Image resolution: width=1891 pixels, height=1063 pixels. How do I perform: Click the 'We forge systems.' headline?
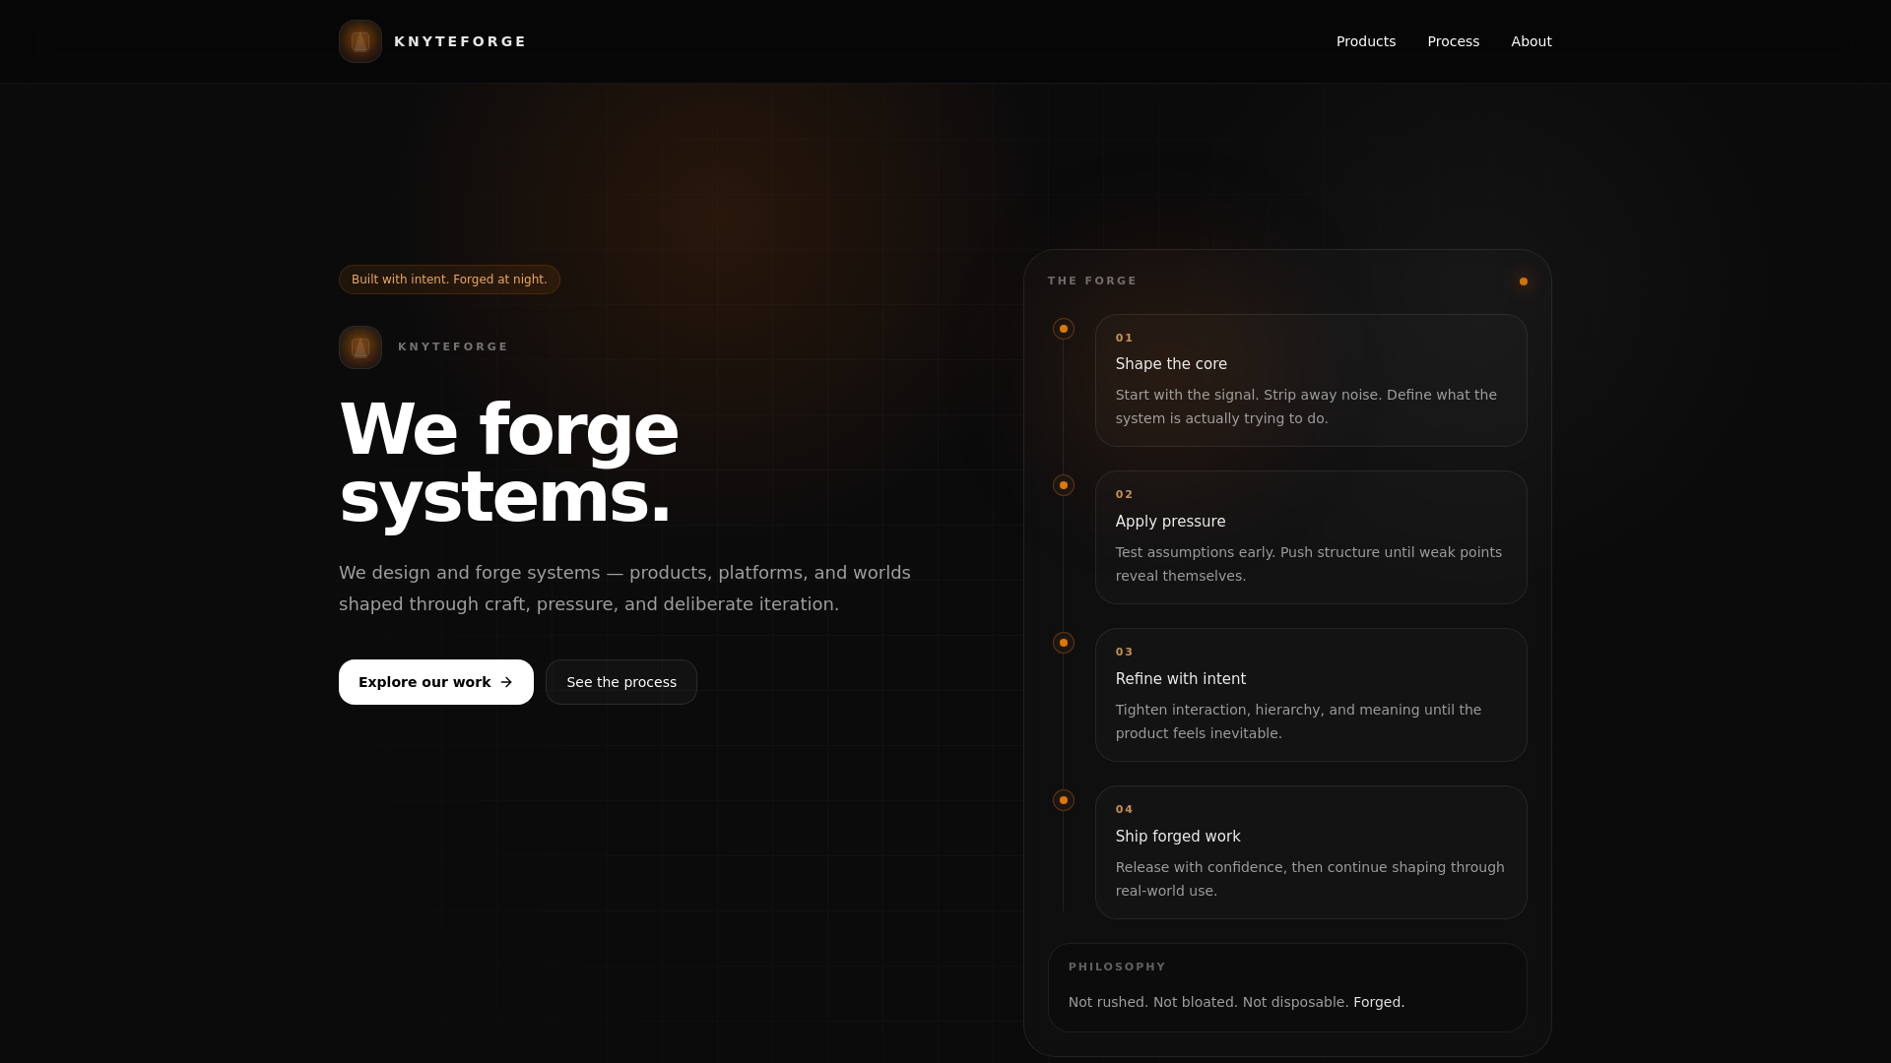pos(509,463)
